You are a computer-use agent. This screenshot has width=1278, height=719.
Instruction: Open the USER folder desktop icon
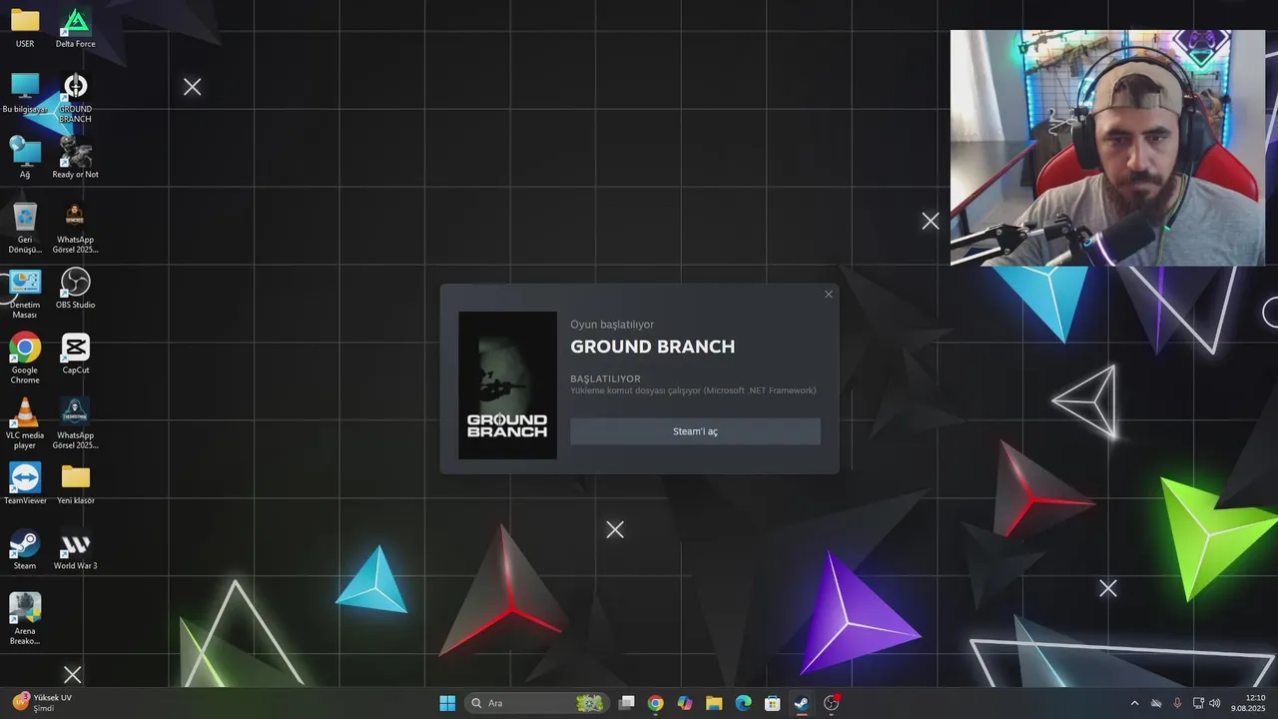(25, 28)
